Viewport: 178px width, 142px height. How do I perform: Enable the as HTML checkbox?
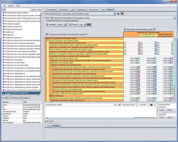pyautogui.click(x=149, y=105)
